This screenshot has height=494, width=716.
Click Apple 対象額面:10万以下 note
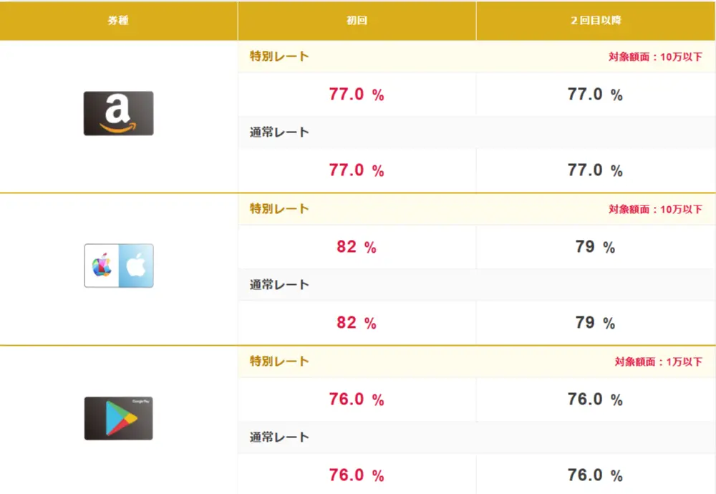pyautogui.click(x=655, y=209)
